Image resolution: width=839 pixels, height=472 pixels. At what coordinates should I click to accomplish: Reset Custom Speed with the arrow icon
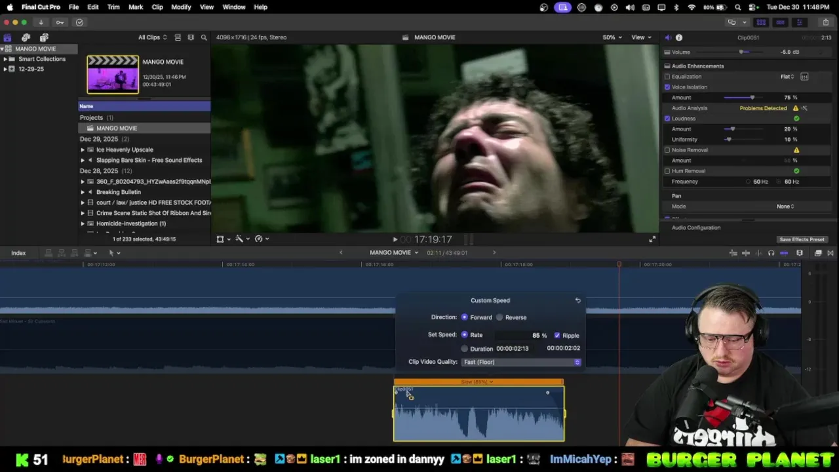click(577, 300)
